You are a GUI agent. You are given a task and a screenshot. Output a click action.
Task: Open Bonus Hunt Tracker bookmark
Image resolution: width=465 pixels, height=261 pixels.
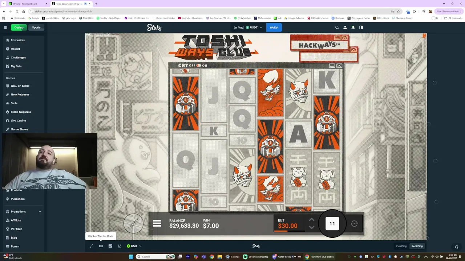[164, 18]
